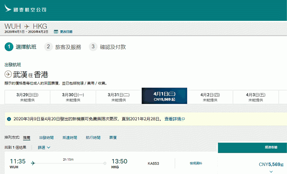Sort results by 推薦
Viewport: 287px width, 174px height.
[27, 137]
